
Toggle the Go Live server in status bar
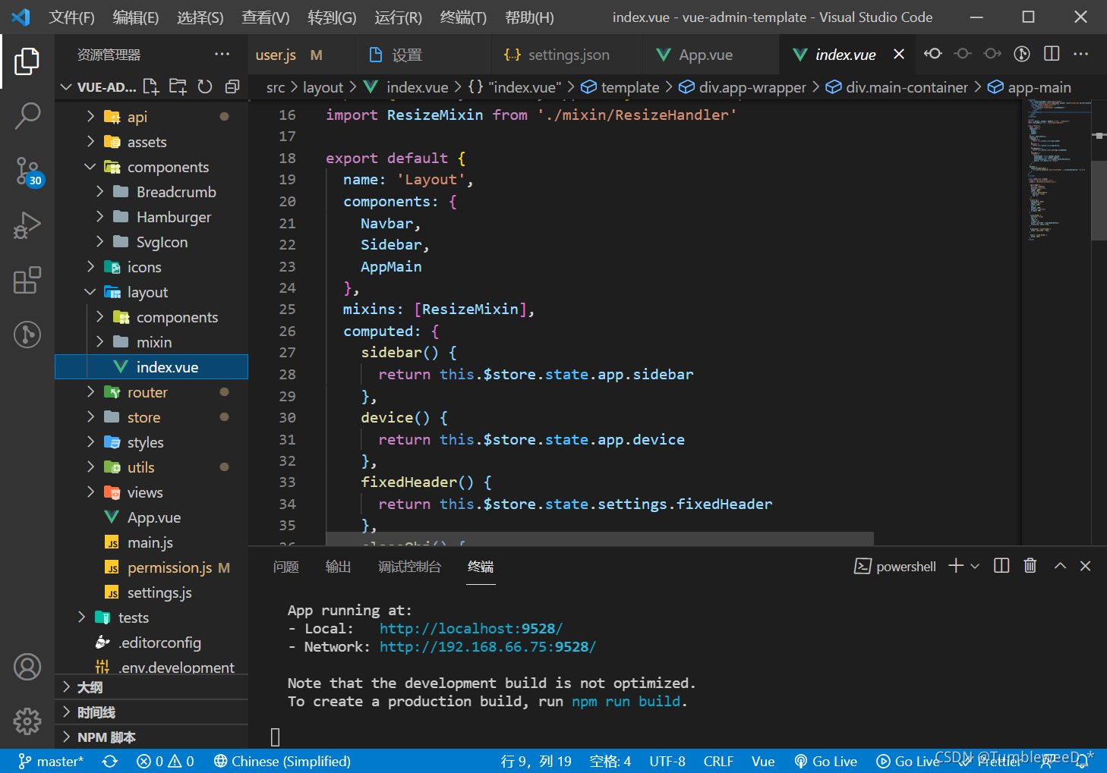826,761
